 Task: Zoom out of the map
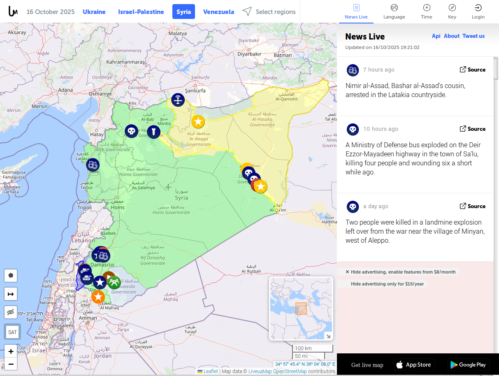11,364
